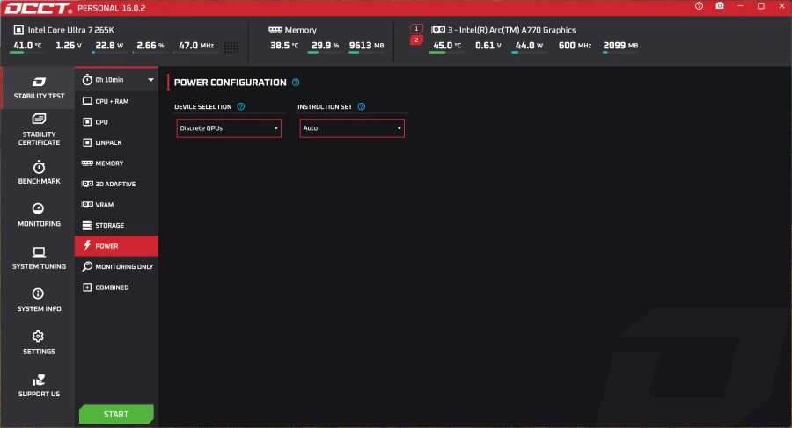Select the Linpack test
The height and width of the screenshot is (428, 792).
click(x=110, y=142)
